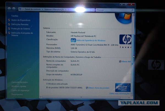This screenshot has width=165, height=111.
Task: Go back with the Back arrow button
Action: tap(9, 9)
